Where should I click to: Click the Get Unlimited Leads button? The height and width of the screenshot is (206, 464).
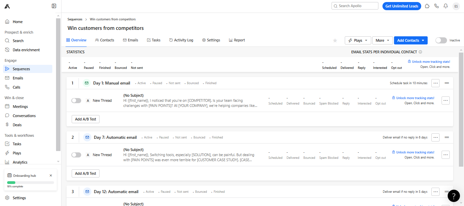click(402, 6)
